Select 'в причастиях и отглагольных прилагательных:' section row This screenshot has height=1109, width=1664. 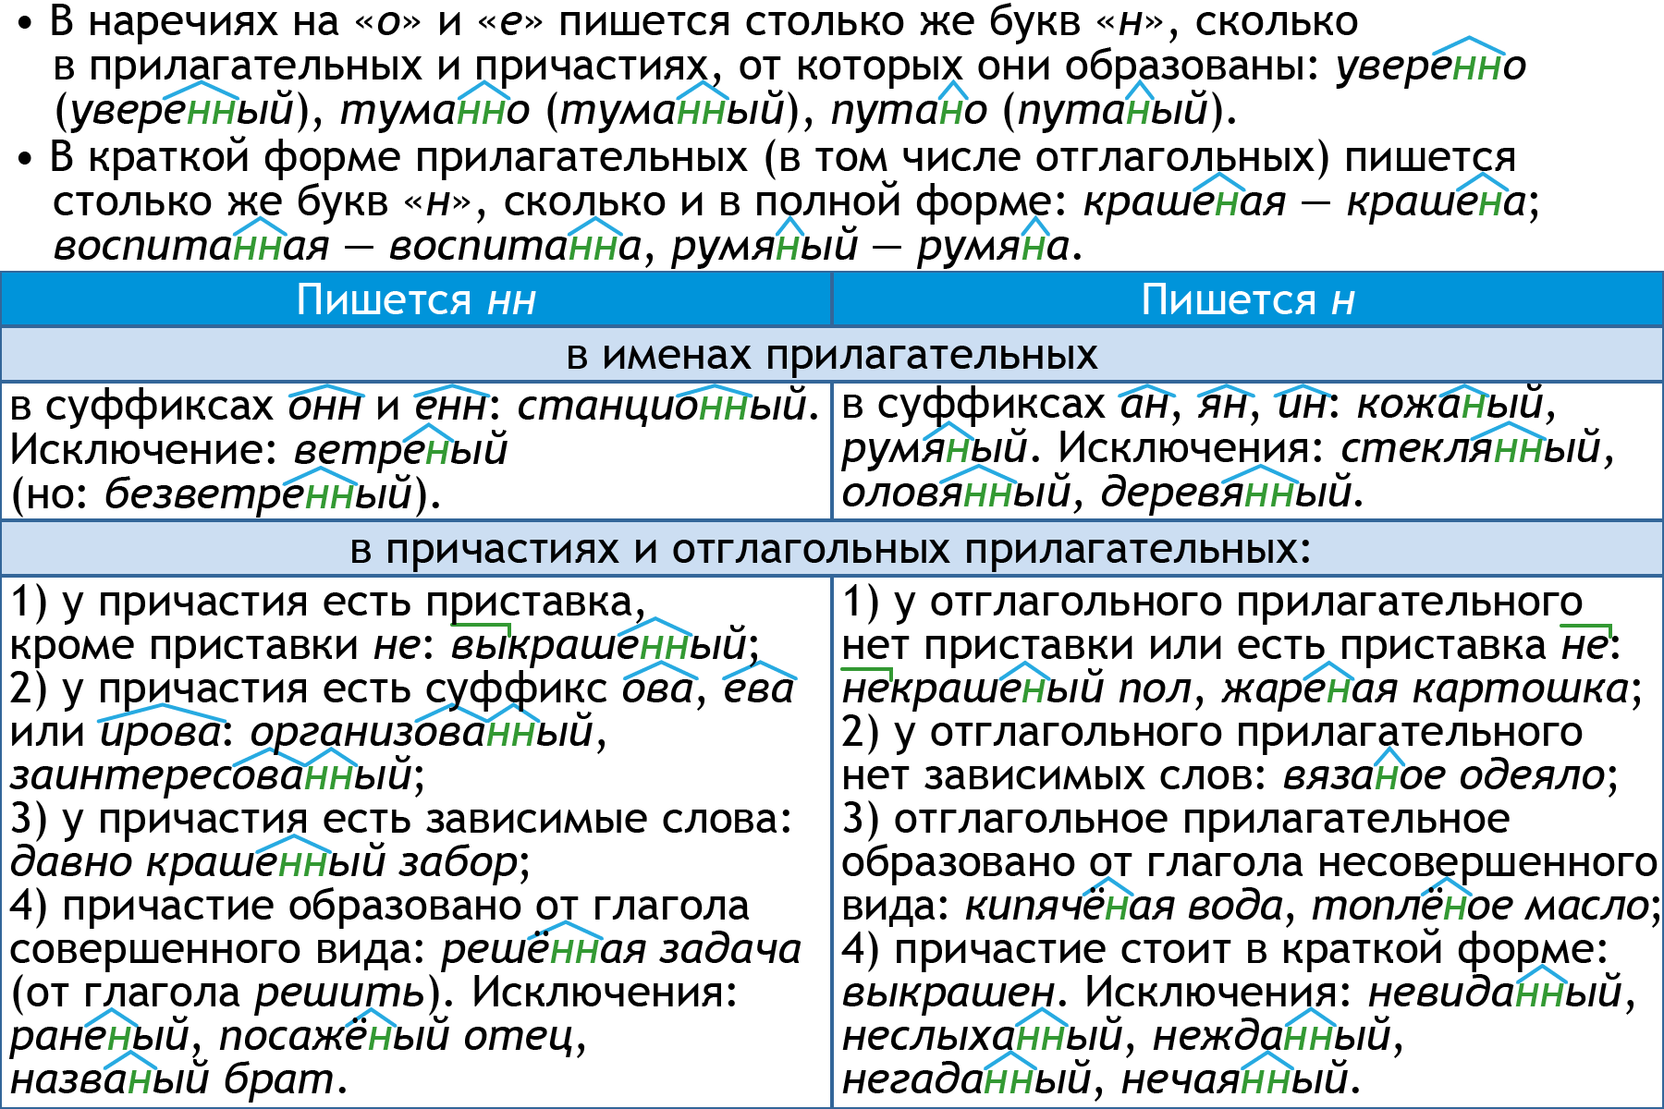[x=832, y=549]
